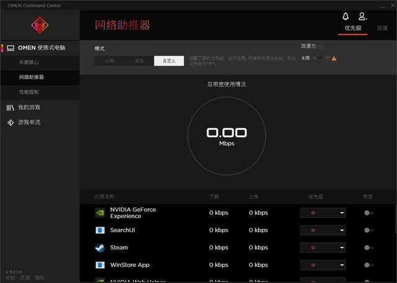The image size is (397, 283).
Task: Click the 0.00 Mbps bandwidth gauge
Action: [x=226, y=136]
